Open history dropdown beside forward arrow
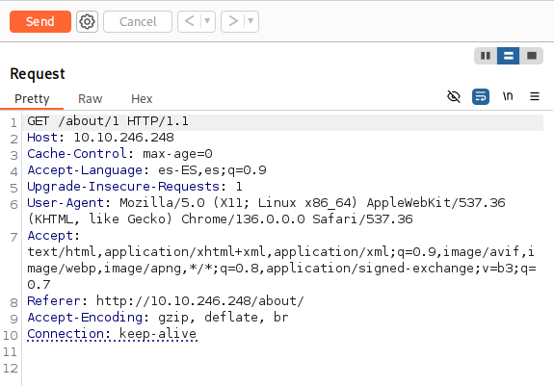 (x=251, y=21)
